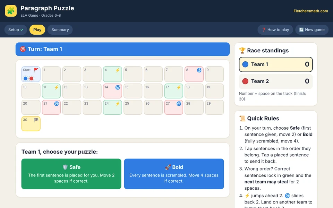
Task: Click the 'next team may steal' rule text
Action: point(266,182)
